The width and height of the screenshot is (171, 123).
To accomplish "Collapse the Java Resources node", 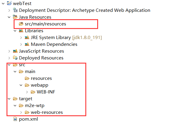I will point(9,17).
